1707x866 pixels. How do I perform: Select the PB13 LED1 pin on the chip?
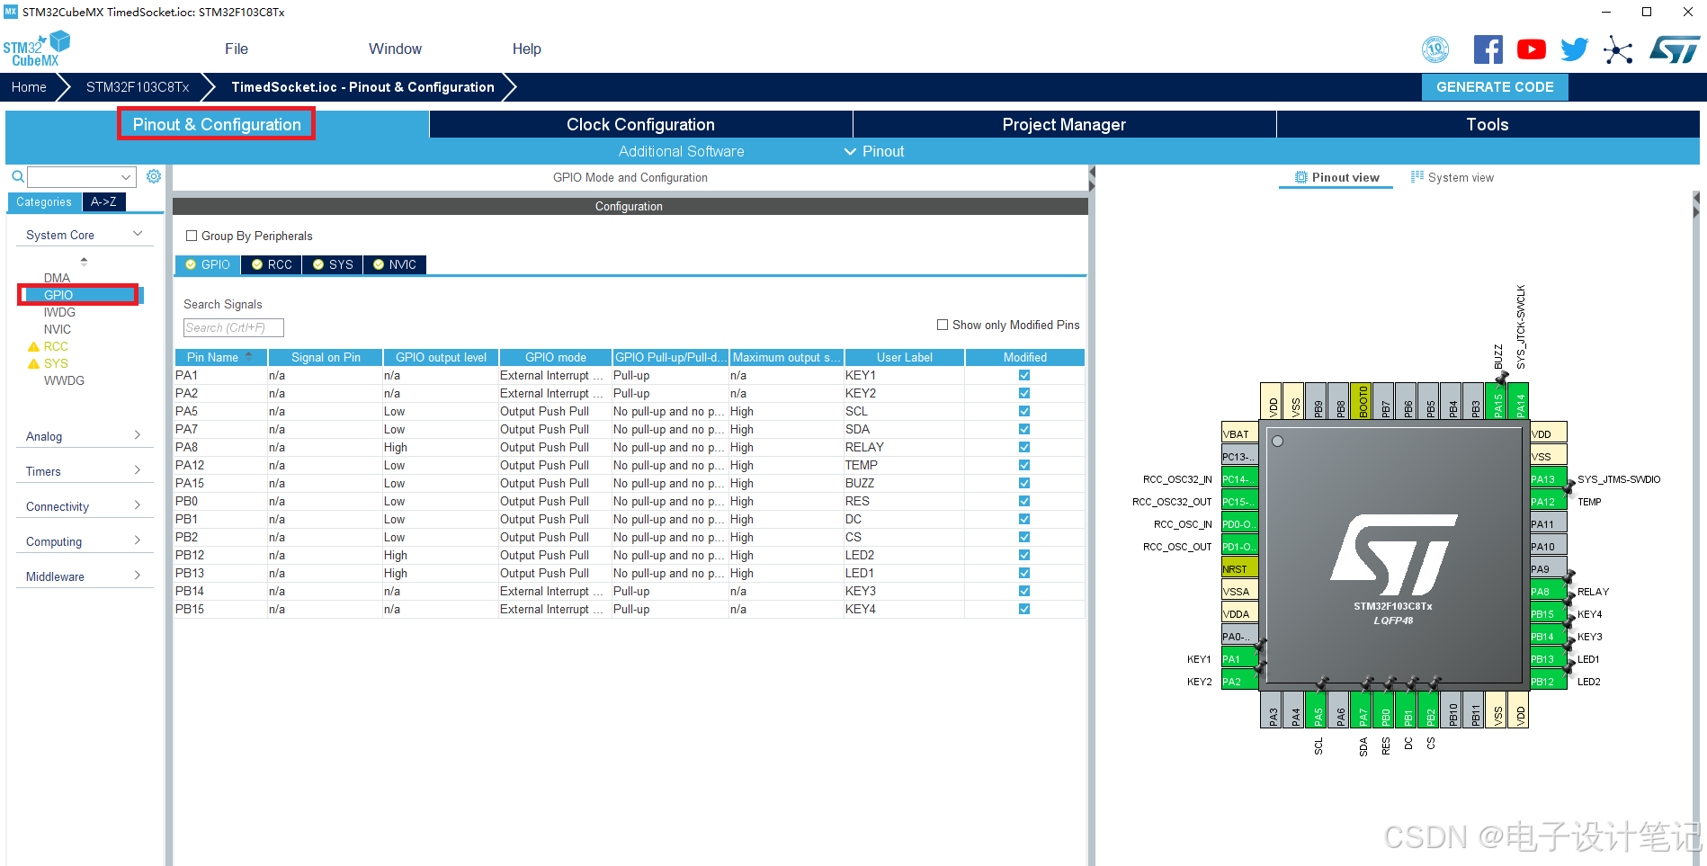1548,659
